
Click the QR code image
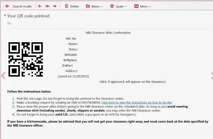tap(26, 59)
